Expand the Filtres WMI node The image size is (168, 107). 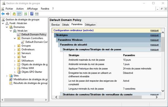click(x=15, y=68)
